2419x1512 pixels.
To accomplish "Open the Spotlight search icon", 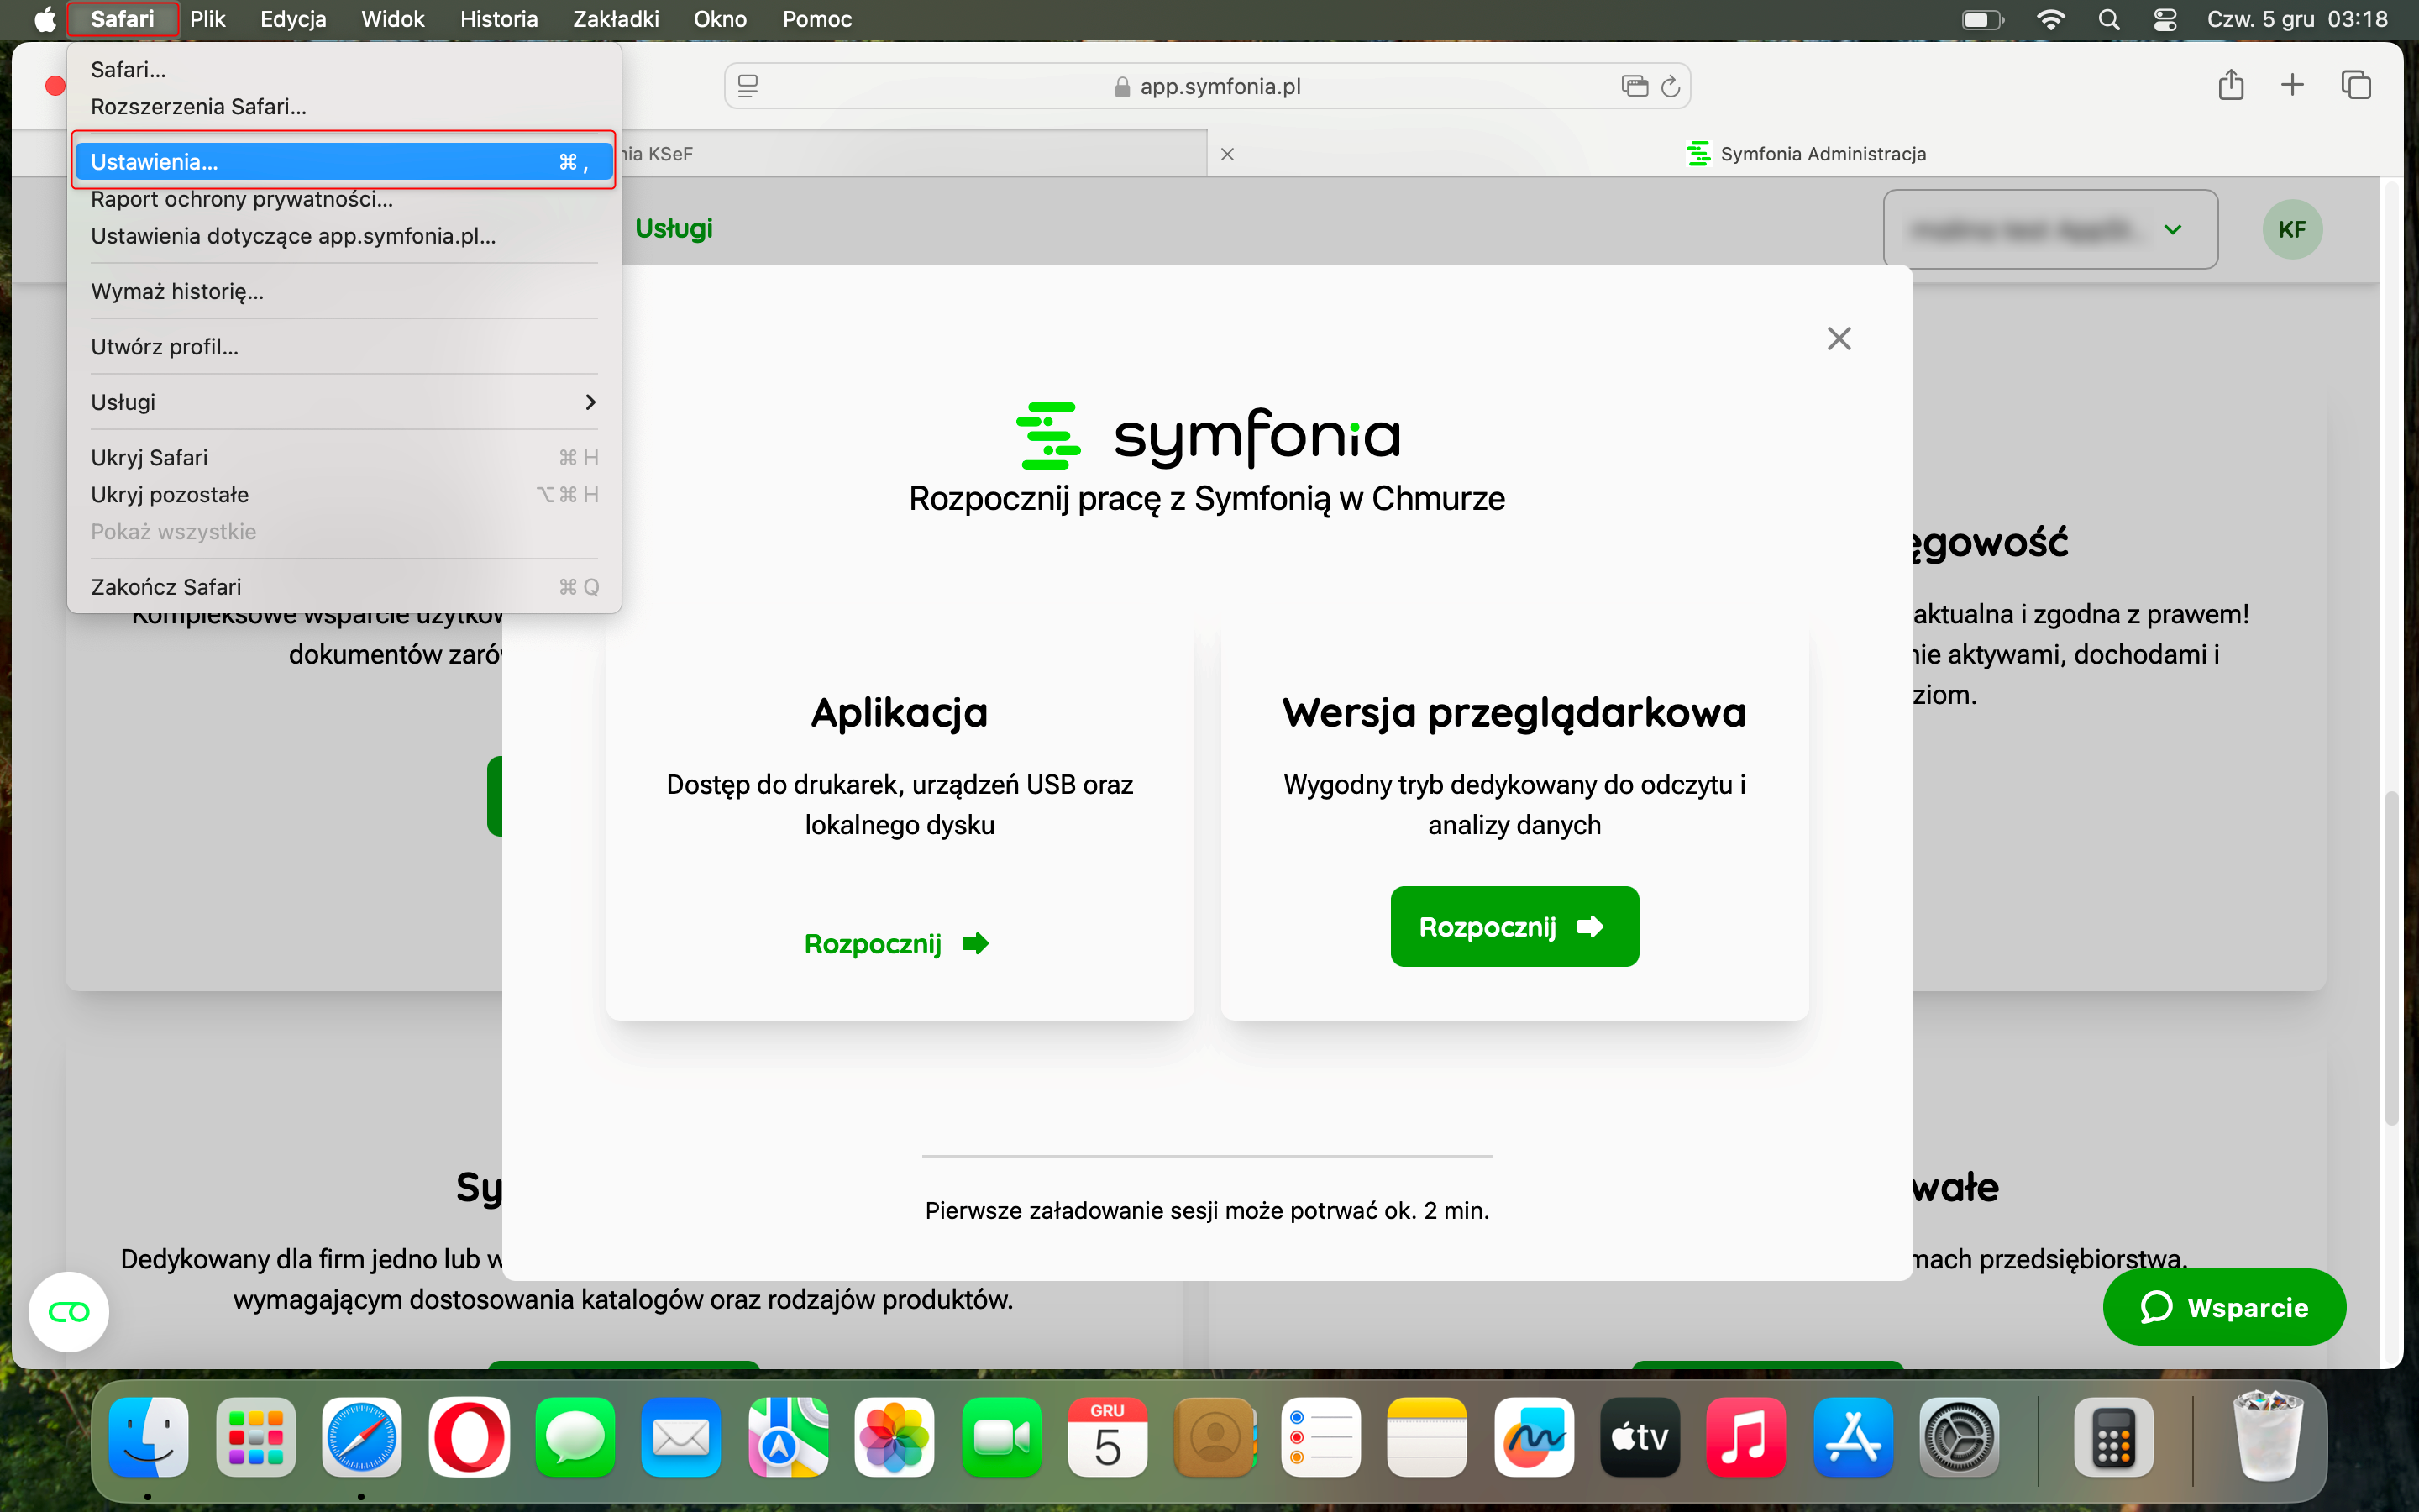I will click(2108, 19).
